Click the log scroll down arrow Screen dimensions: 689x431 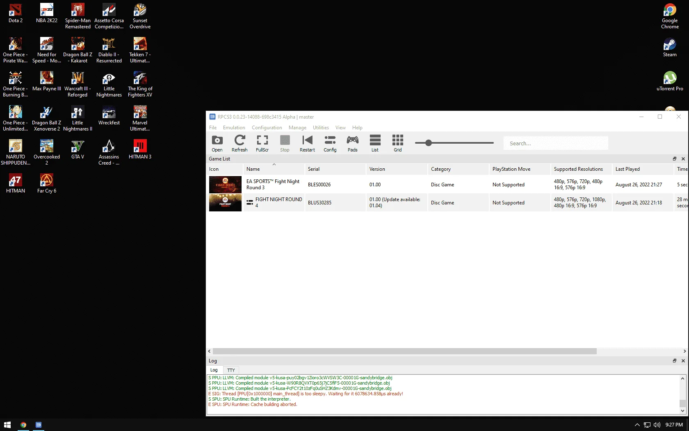click(x=682, y=410)
